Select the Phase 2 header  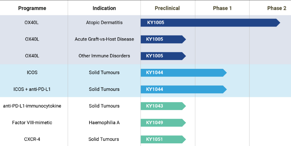coord(276,8)
